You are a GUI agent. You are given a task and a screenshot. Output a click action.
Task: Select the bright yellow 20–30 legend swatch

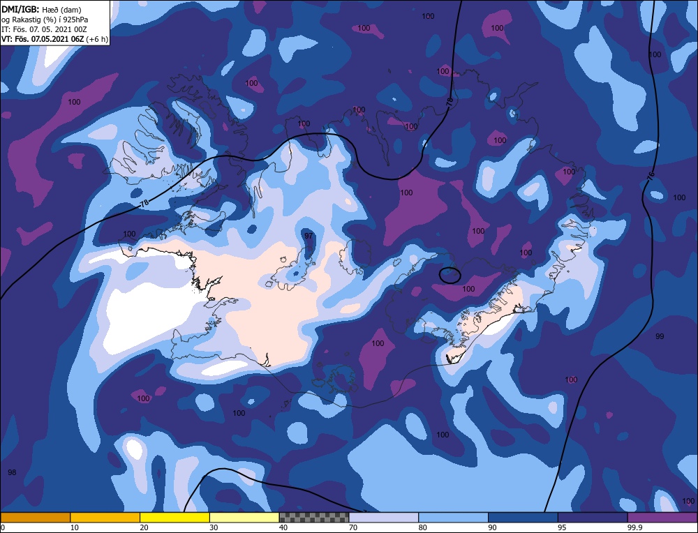point(174,517)
